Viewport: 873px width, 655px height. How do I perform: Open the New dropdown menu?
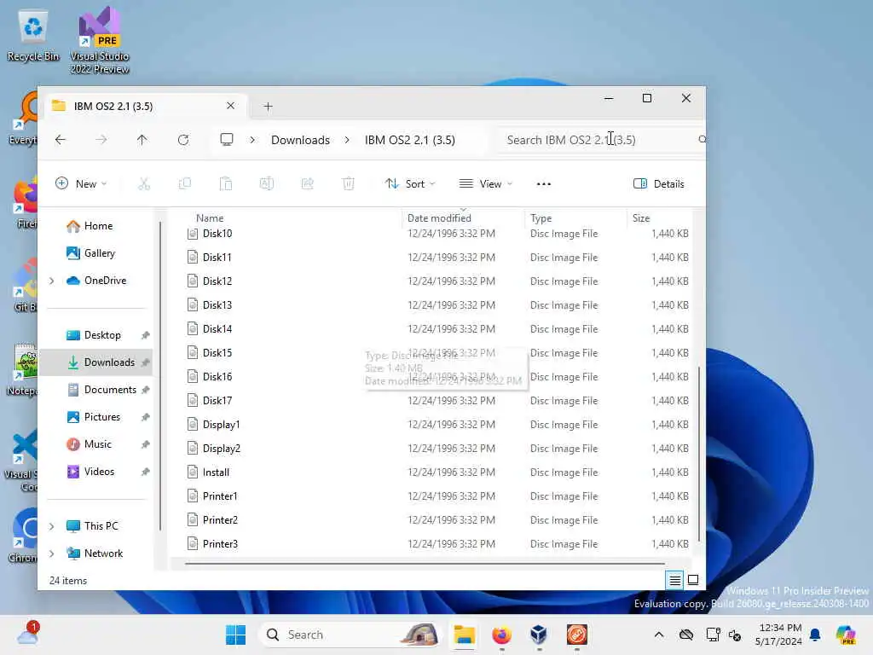(x=81, y=184)
